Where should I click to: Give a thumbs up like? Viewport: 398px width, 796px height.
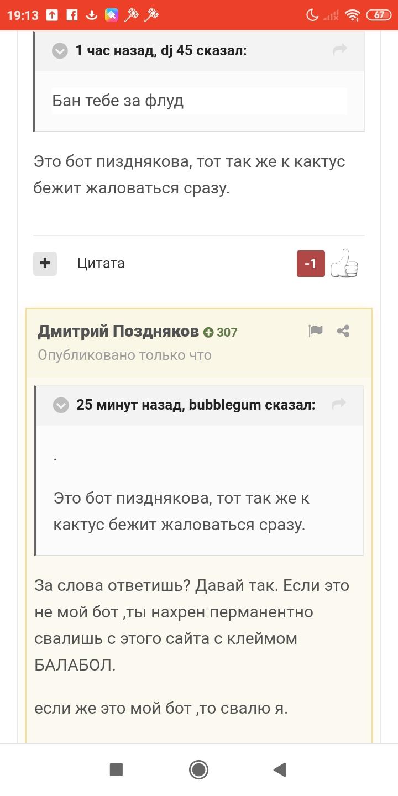344,263
